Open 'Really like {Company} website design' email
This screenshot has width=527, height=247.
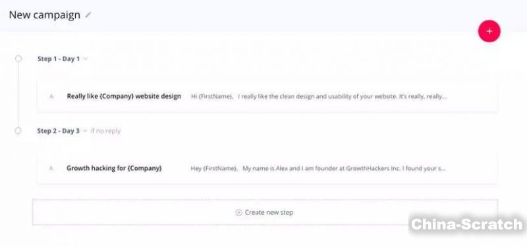(124, 96)
